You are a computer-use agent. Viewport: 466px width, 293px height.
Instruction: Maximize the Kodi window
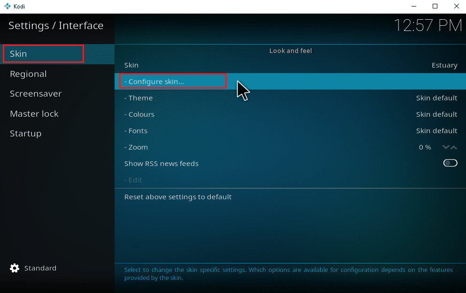point(435,6)
